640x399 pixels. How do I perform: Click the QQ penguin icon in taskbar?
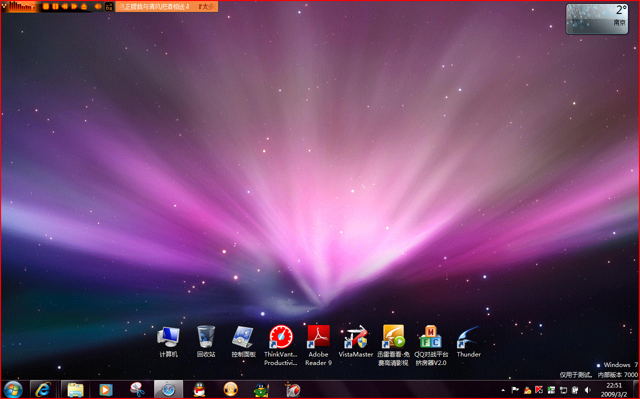(200, 390)
